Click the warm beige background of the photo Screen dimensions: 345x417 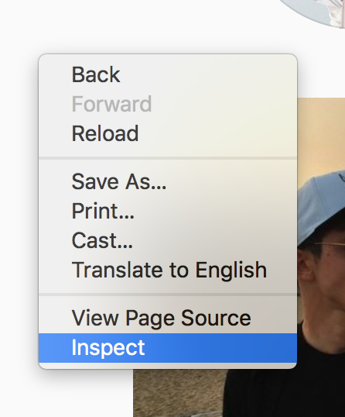click(x=323, y=133)
